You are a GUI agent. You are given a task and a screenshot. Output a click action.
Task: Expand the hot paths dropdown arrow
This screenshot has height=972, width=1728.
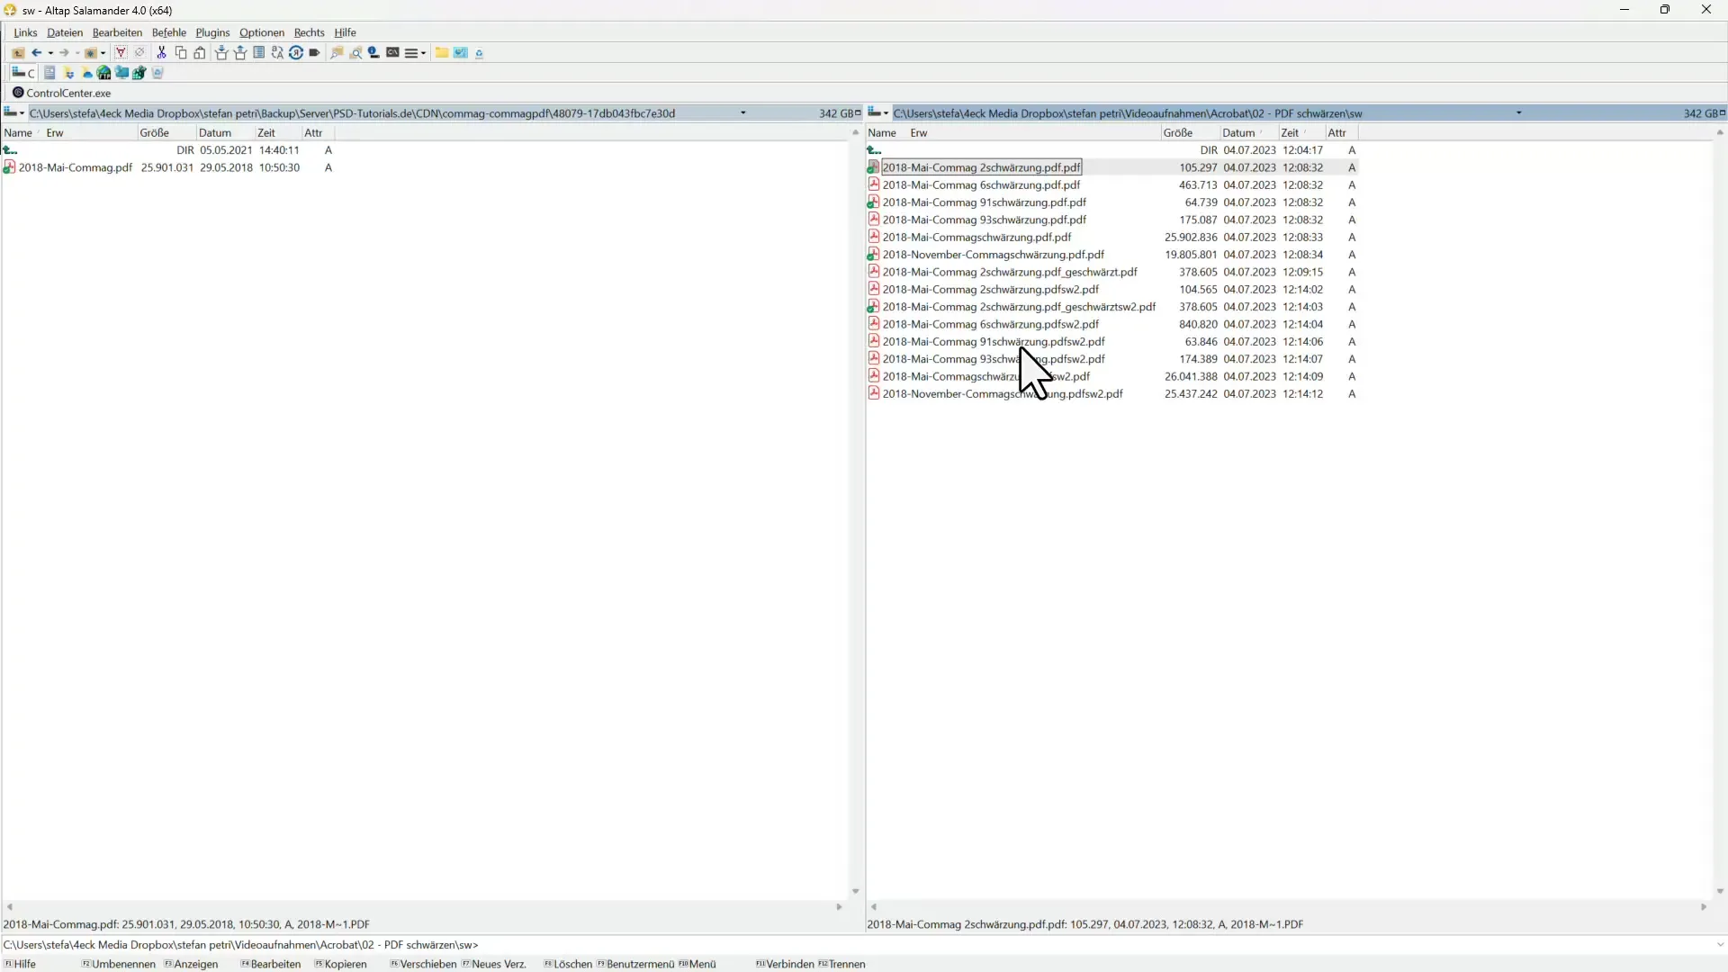click(103, 53)
